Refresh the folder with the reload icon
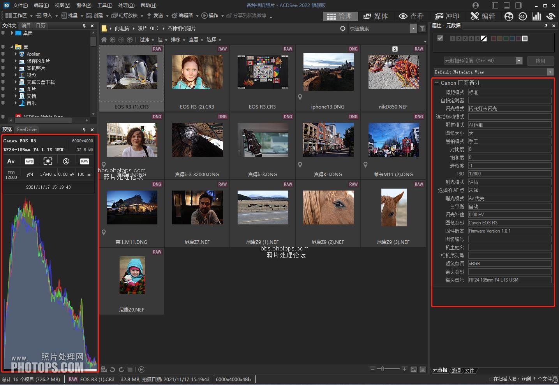The width and height of the screenshot is (559, 385). [343, 28]
